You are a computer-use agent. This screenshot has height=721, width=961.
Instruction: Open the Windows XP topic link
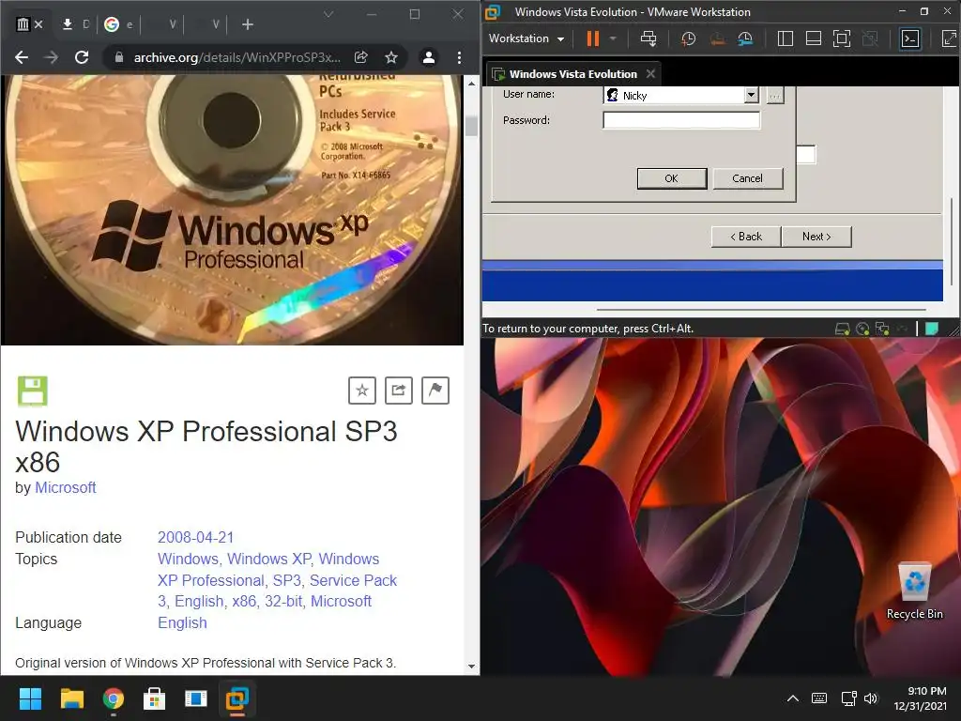click(x=268, y=560)
